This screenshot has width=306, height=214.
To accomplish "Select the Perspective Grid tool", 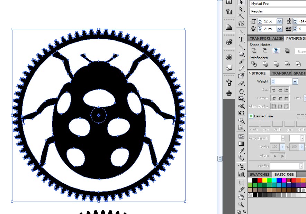I will [x=241, y=128].
